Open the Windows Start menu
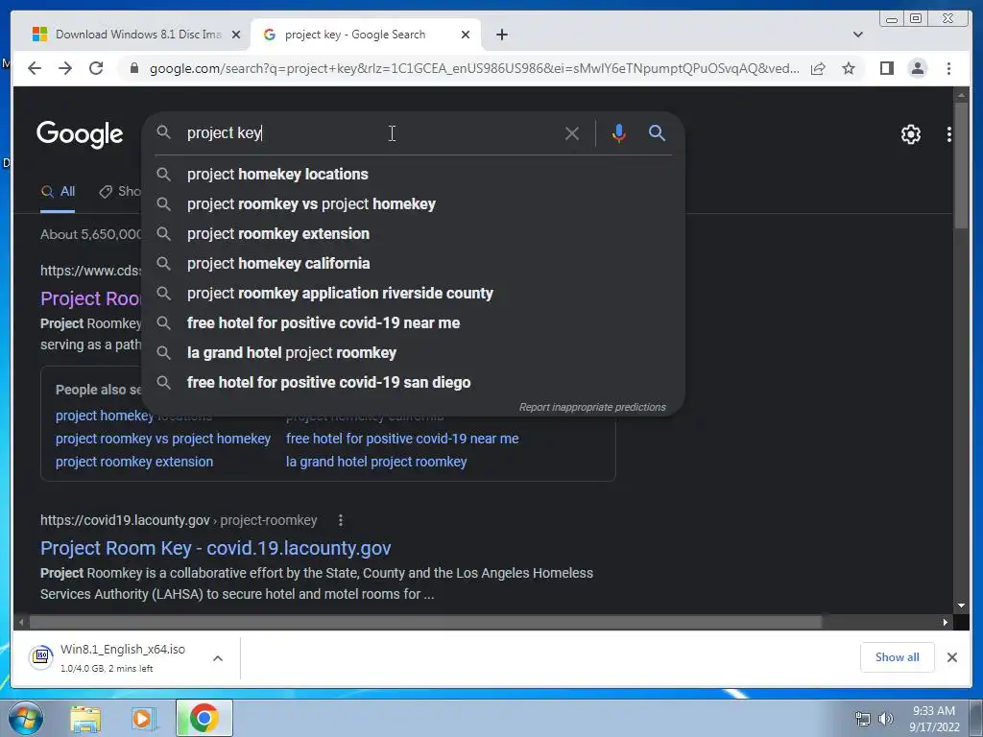 pyautogui.click(x=25, y=718)
